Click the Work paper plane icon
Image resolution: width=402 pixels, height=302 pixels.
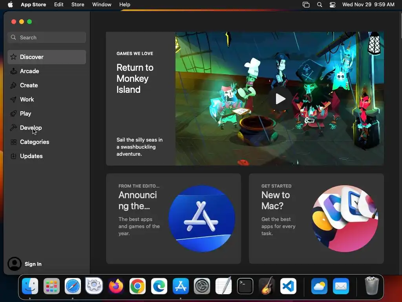tap(13, 99)
